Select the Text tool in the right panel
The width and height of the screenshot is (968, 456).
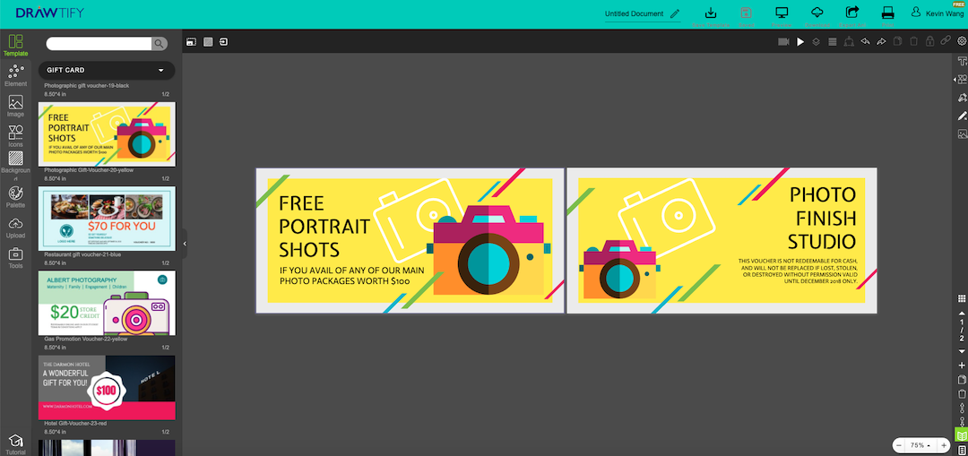point(961,61)
